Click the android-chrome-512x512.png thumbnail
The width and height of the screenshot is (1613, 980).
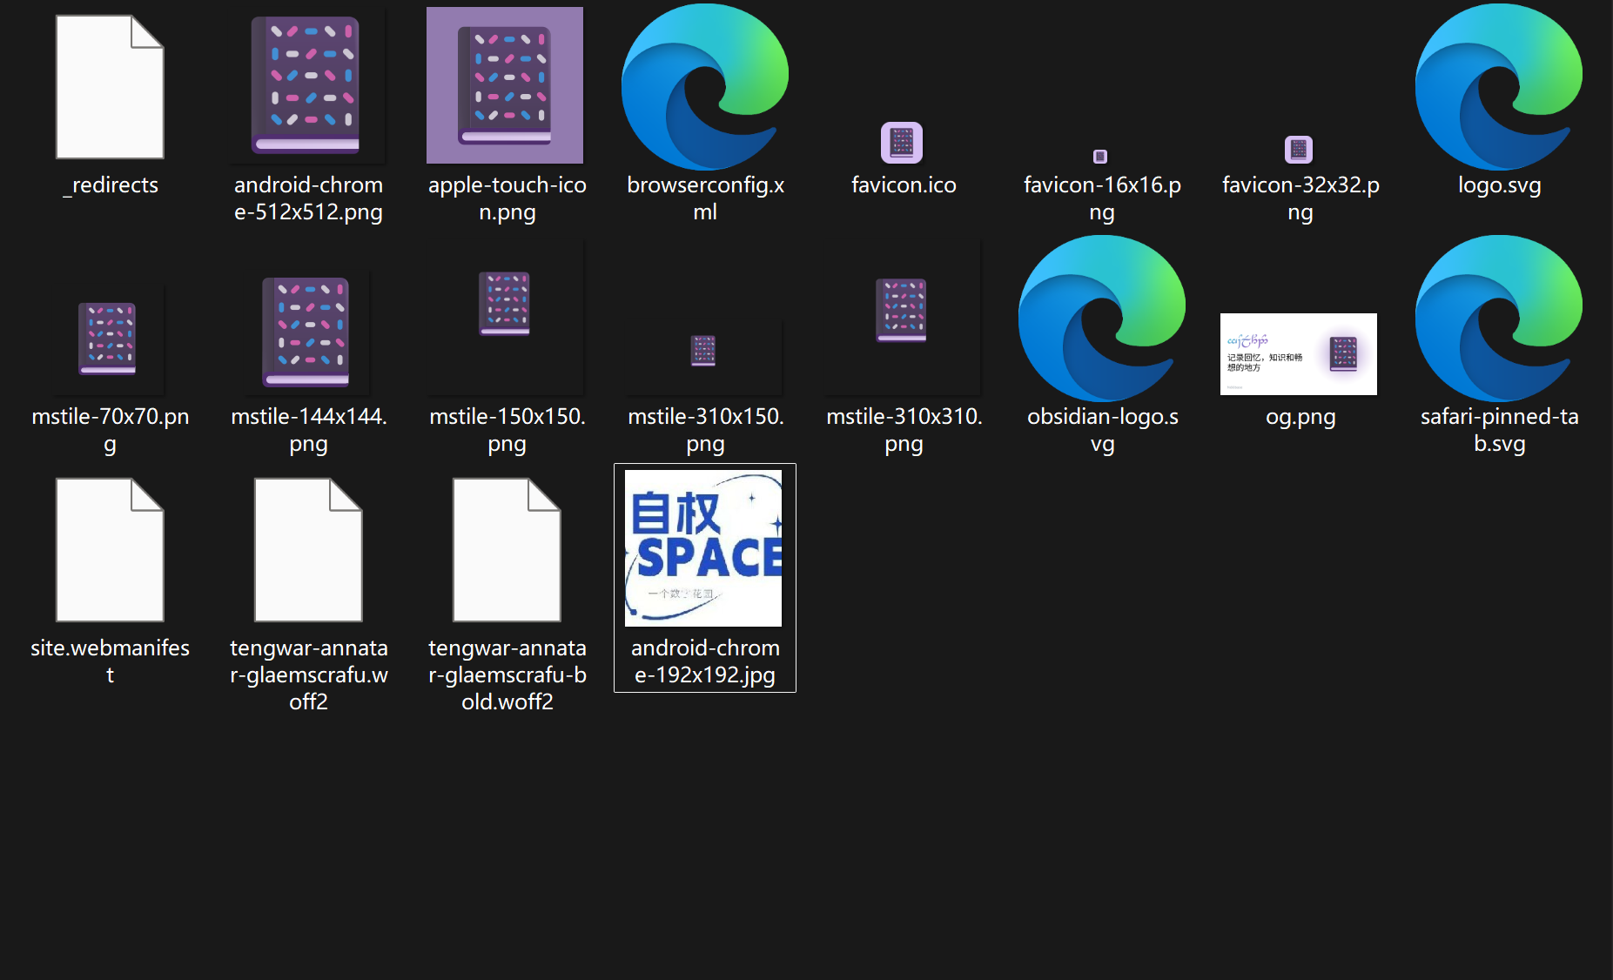(x=307, y=85)
